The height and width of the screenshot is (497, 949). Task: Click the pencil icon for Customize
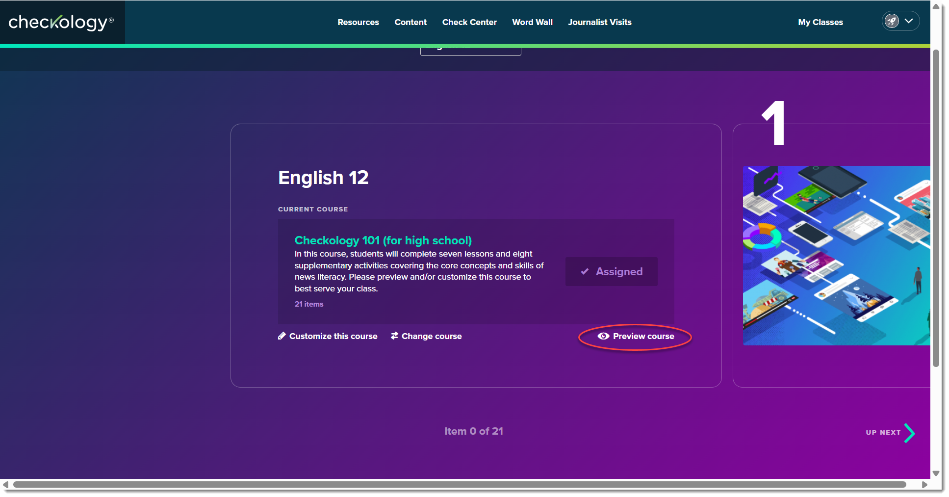(282, 336)
